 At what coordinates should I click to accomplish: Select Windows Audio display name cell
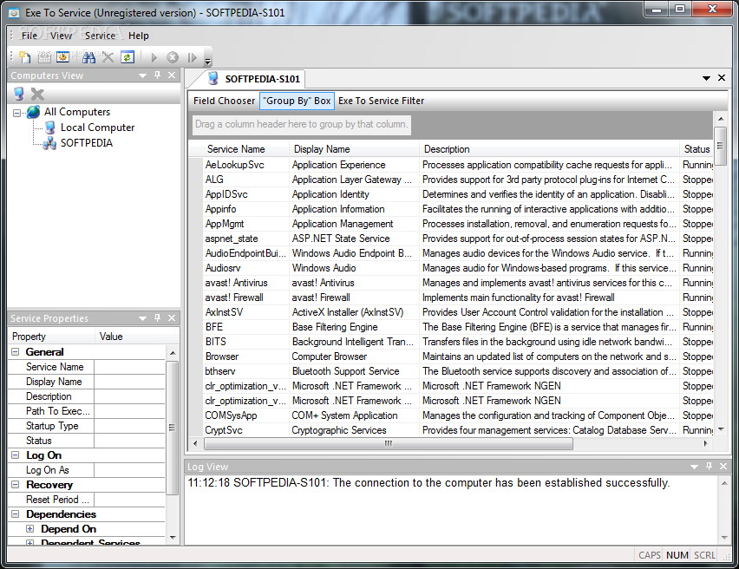pos(354,268)
